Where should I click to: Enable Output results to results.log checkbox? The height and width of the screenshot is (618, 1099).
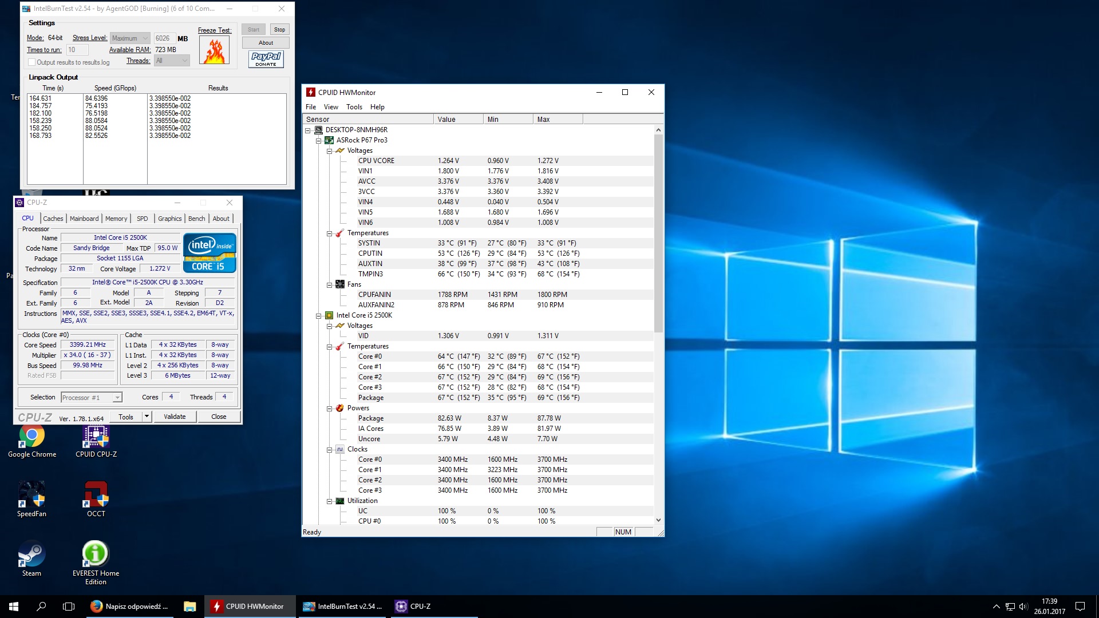(32, 62)
